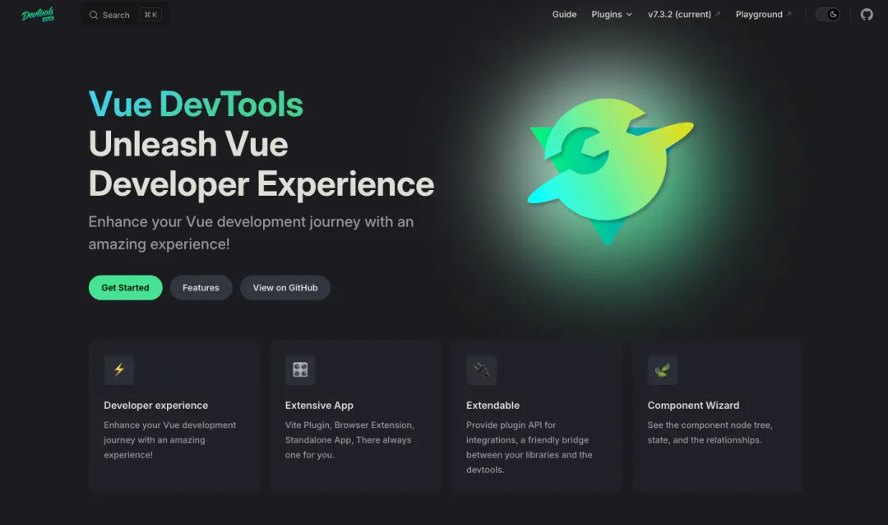Click 'Enhance your Vue development journey' tagline

[251, 232]
